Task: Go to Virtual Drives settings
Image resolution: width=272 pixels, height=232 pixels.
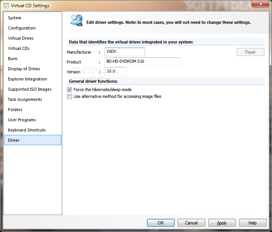Action: [x=33, y=38]
